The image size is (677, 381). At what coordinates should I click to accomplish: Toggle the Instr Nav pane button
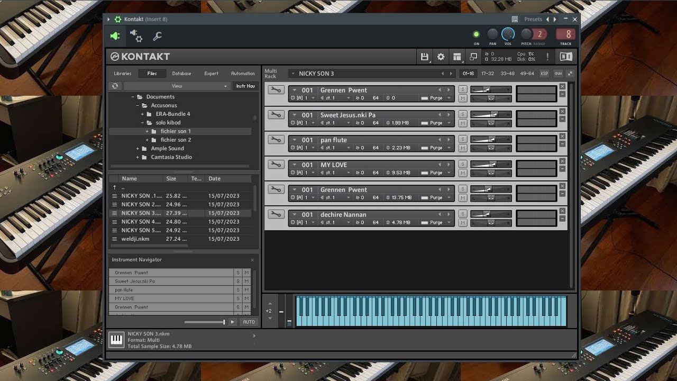(x=245, y=86)
